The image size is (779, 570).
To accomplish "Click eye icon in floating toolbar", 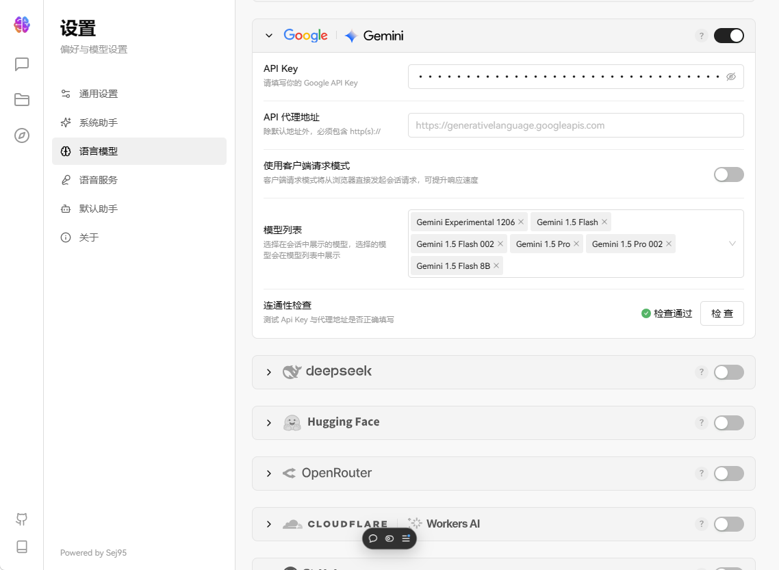I will click(389, 539).
